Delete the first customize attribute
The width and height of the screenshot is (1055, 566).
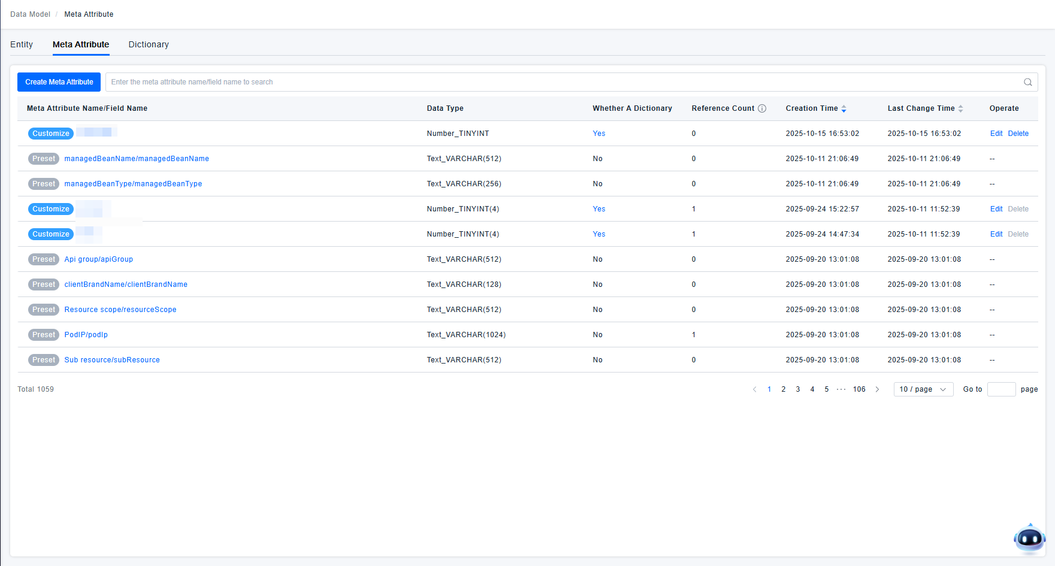coord(1018,134)
